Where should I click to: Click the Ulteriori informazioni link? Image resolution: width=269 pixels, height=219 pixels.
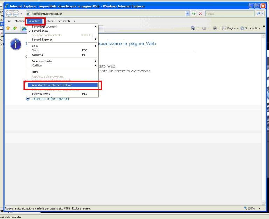click(50, 99)
